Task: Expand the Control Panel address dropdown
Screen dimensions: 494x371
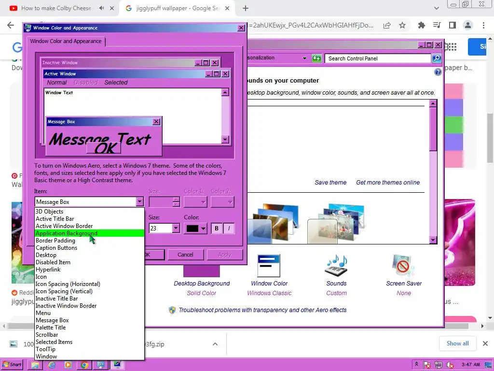Action: (x=304, y=58)
